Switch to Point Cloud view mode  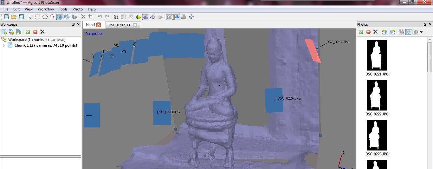click(116, 17)
